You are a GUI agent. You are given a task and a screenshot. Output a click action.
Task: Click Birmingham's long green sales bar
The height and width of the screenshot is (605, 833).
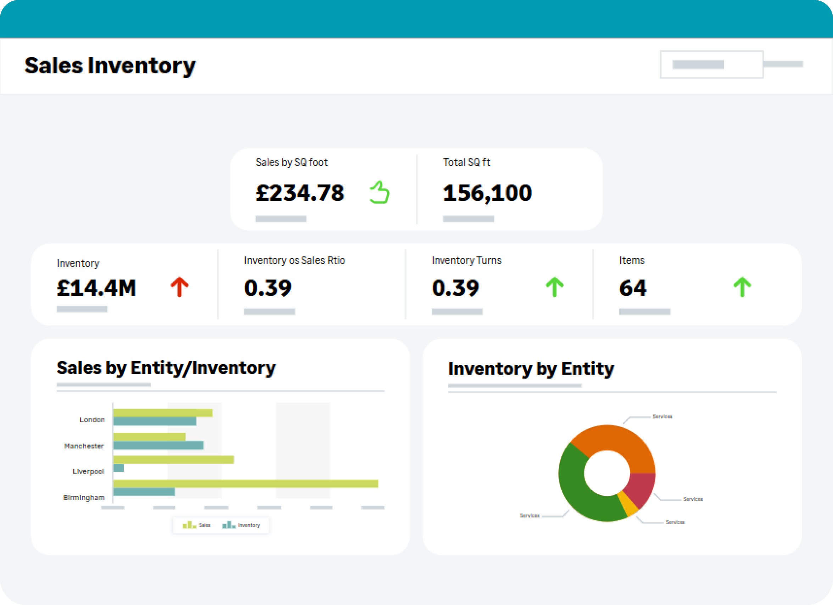tap(245, 484)
